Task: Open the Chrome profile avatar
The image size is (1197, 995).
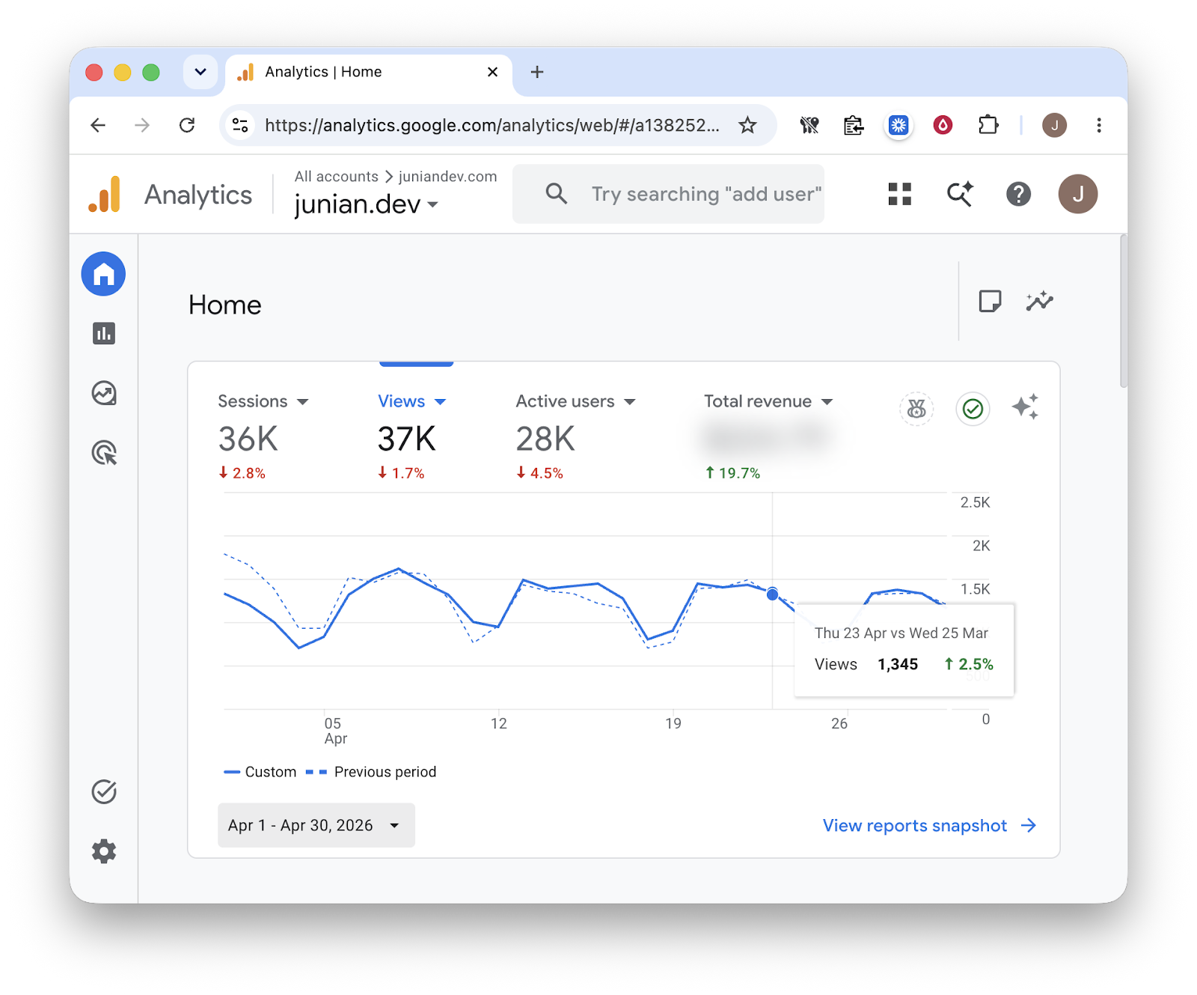Action: click(x=1055, y=125)
